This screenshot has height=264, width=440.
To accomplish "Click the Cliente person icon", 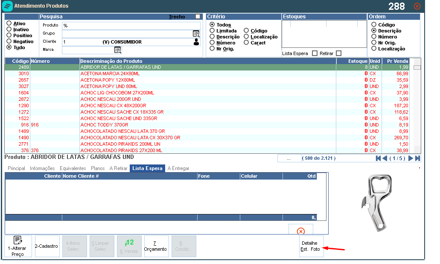I will pyautogui.click(x=196, y=42).
